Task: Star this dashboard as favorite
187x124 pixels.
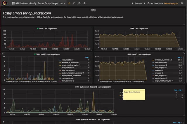Action: pos(69,3)
